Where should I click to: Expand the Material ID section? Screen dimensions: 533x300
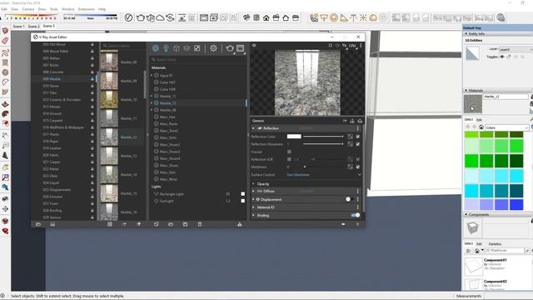253,207
